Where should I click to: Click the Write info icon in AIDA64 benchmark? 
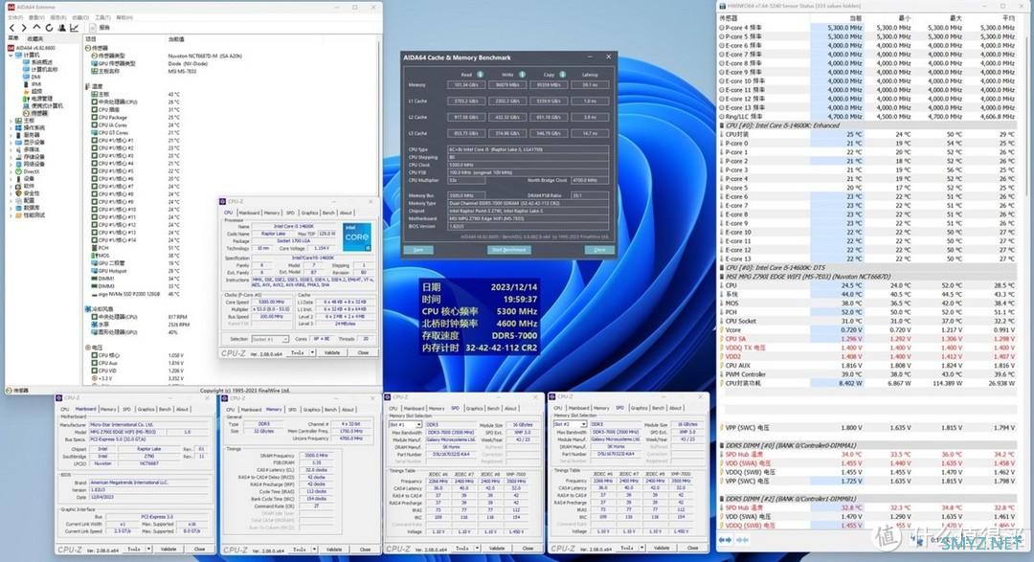coord(523,75)
